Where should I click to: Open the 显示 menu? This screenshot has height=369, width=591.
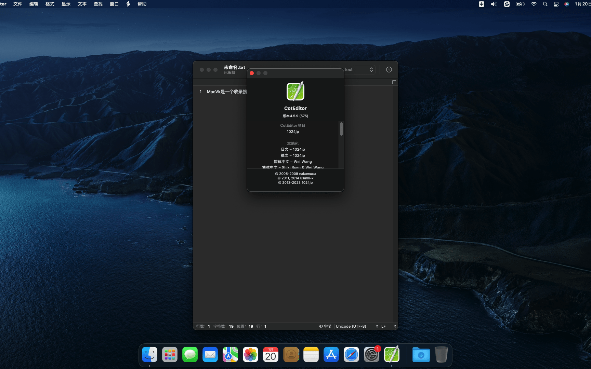66,4
